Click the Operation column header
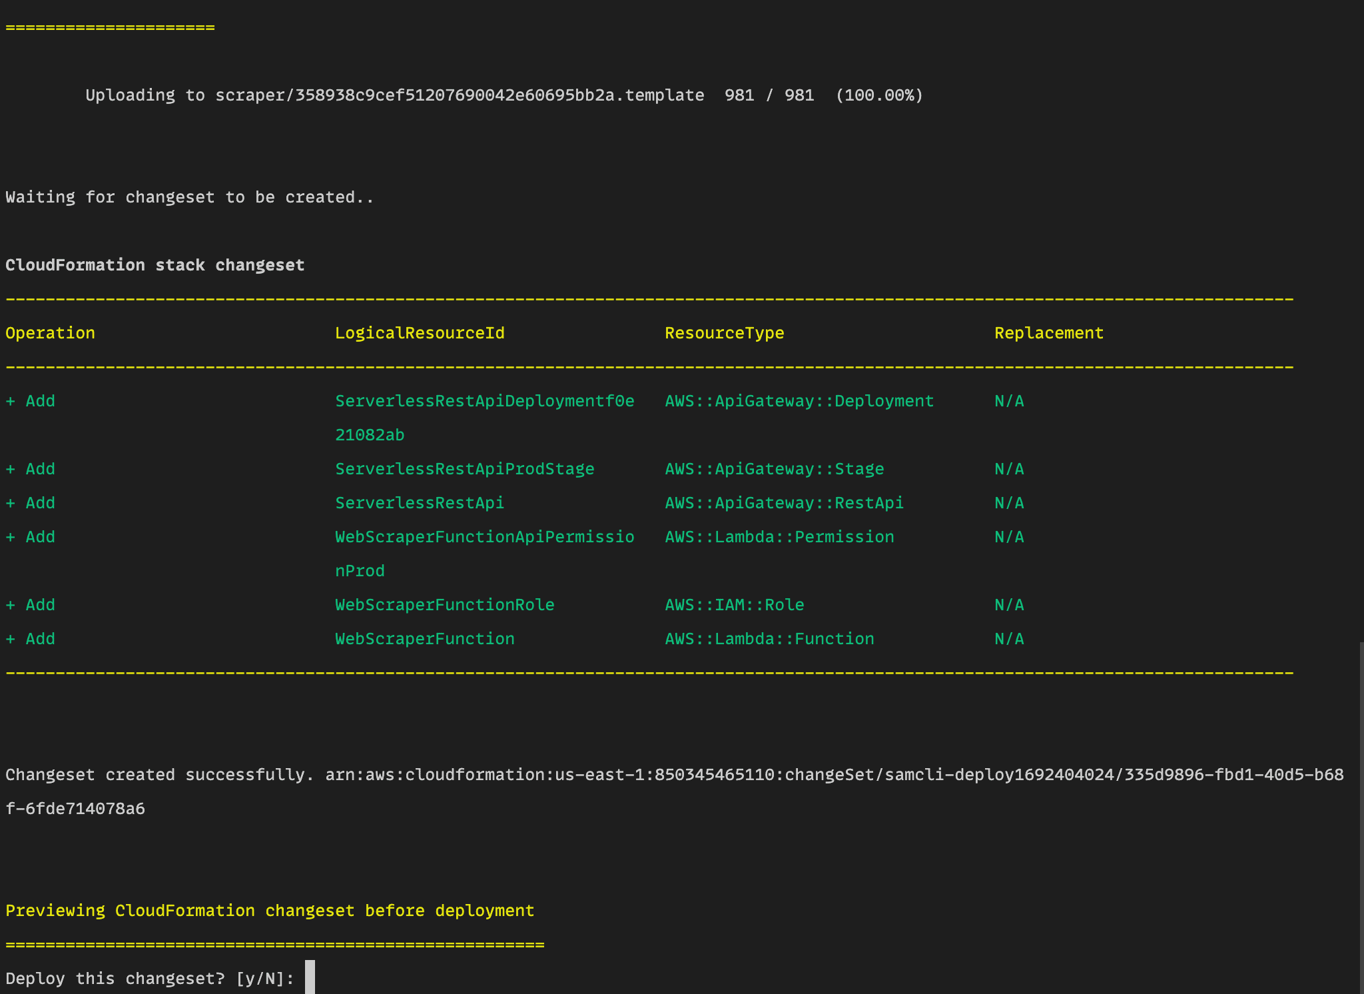The height and width of the screenshot is (994, 1364). coord(50,332)
